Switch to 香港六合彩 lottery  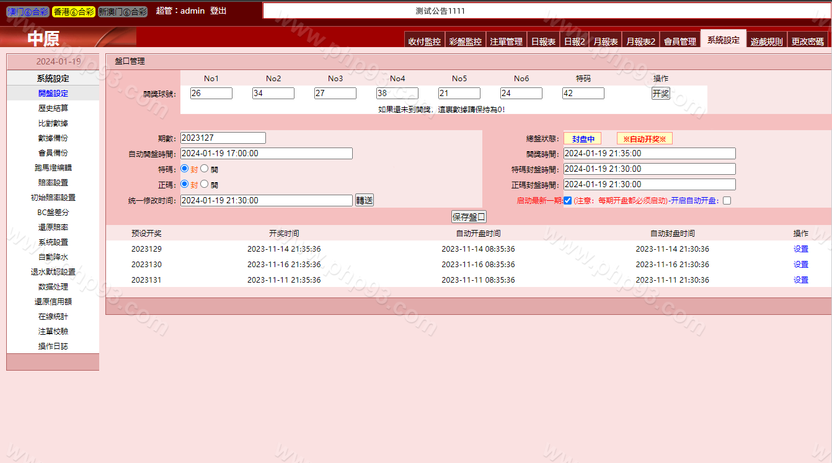pyautogui.click(x=73, y=12)
